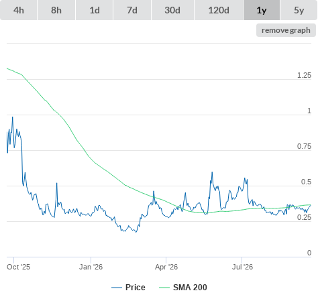Image resolution: width=318 pixels, height=305 pixels.
Task: Choose the 1d range tab
Action: (95, 10)
